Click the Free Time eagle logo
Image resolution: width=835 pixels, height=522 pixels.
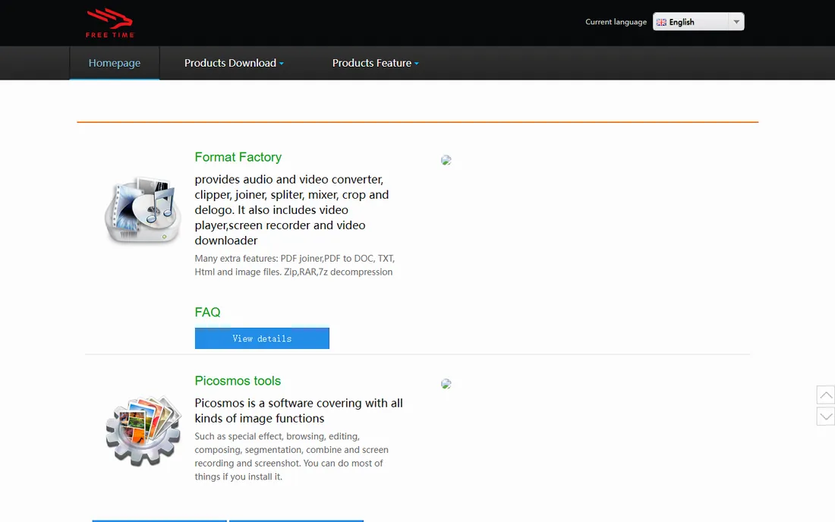pos(110,23)
